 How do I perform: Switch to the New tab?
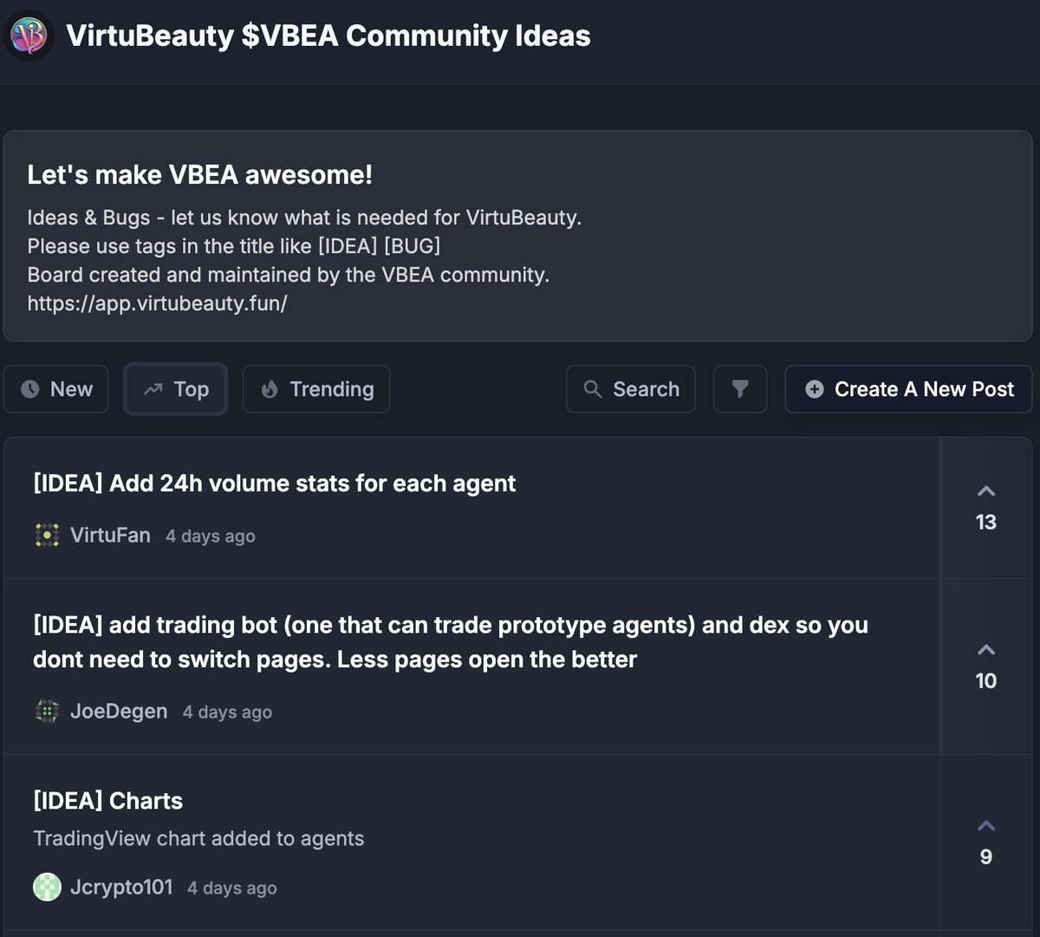click(56, 389)
